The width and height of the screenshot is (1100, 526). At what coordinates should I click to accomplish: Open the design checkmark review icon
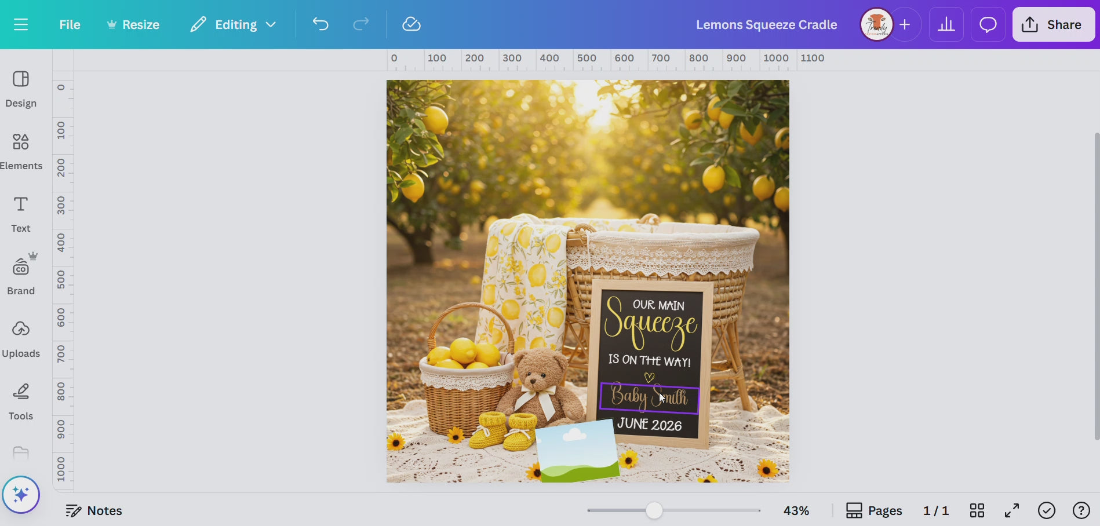1047,510
